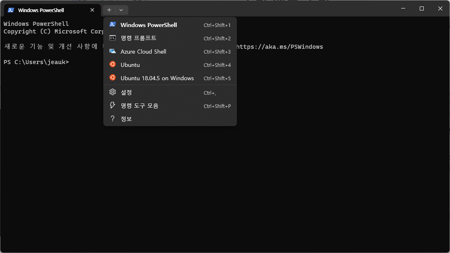Open 명령 도구 모음 command palette
450x253 pixels.
pos(170,106)
